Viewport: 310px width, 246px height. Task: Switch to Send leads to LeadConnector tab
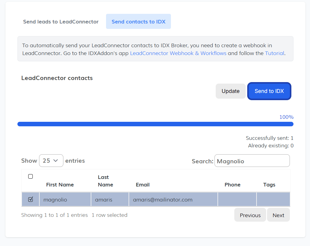click(61, 22)
